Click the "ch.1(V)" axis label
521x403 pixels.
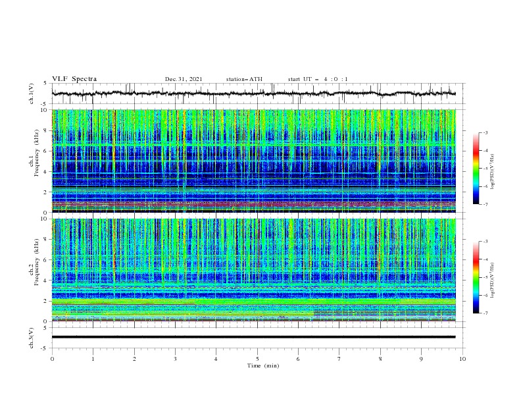[x=32, y=94]
